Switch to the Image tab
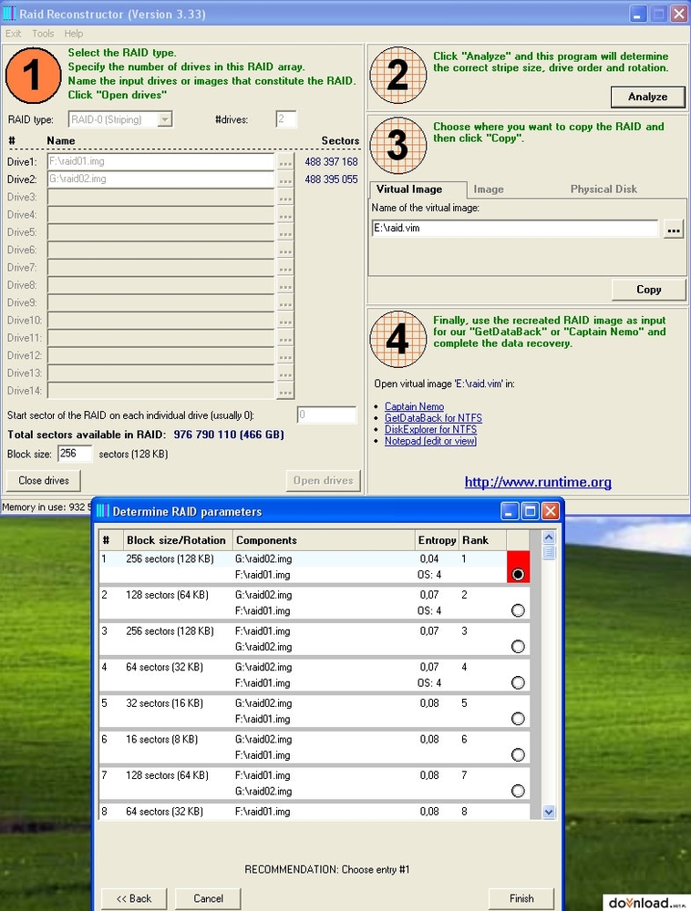This screenshot has height=911, width=691. pos(489,189)
